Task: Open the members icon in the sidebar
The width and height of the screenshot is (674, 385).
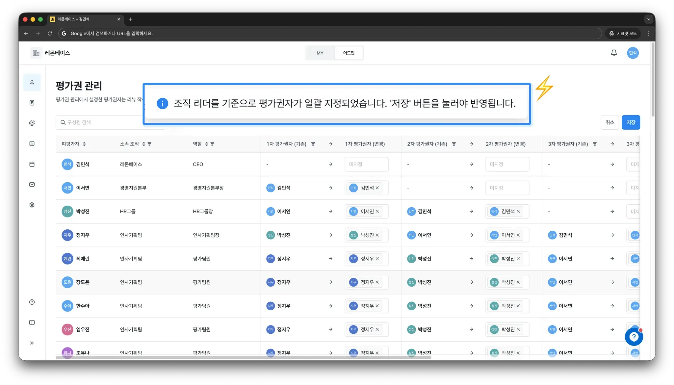Action: tap(32, 82)
